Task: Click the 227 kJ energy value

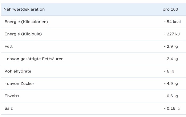Action: (x=172, y=34)
